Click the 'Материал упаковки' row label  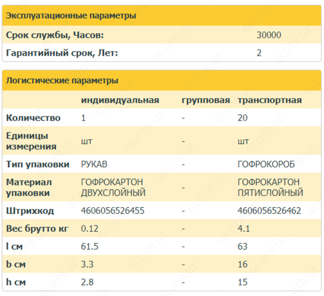(29, 187)
